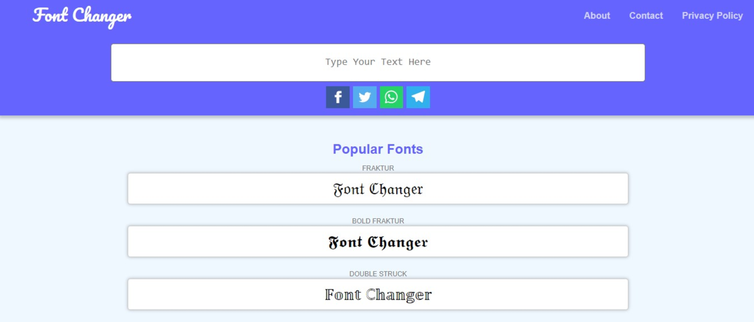The width and height of the screenshot is (754, 322).
Task: Select the FRAKTUR font label
Action: pyautogui.click(x=377, y=168)
